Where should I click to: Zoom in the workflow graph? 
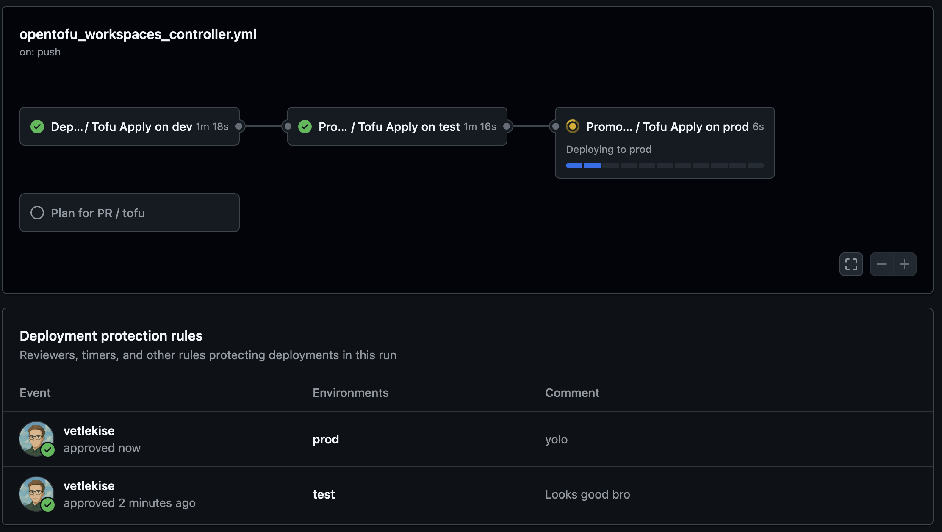[904, 264]
